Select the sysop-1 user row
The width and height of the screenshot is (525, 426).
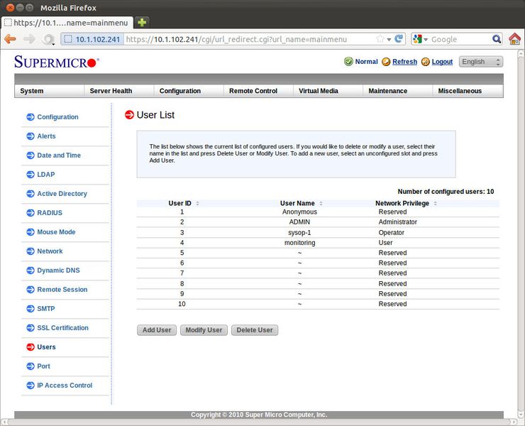318,232
